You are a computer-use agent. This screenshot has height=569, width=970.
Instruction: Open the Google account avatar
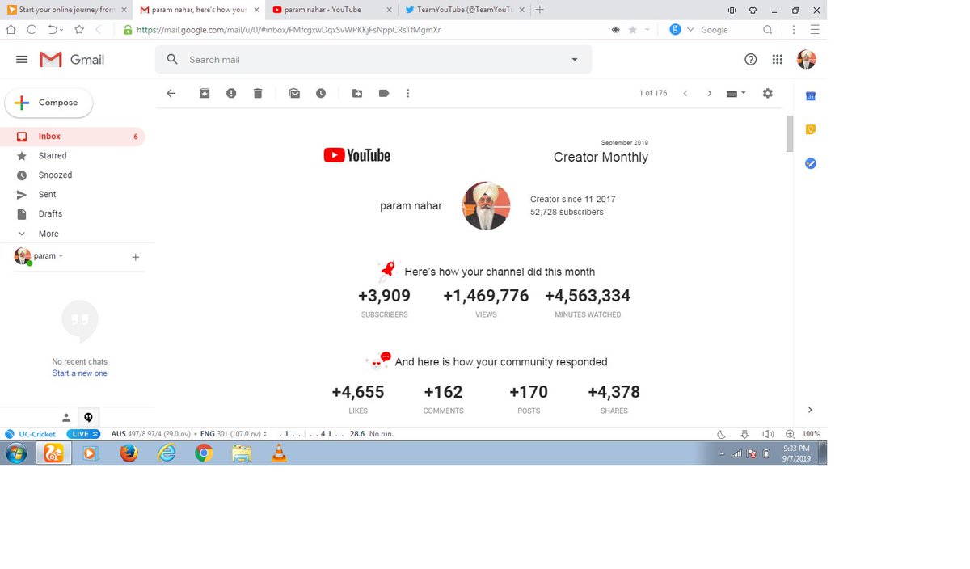(x=807, y=60)
